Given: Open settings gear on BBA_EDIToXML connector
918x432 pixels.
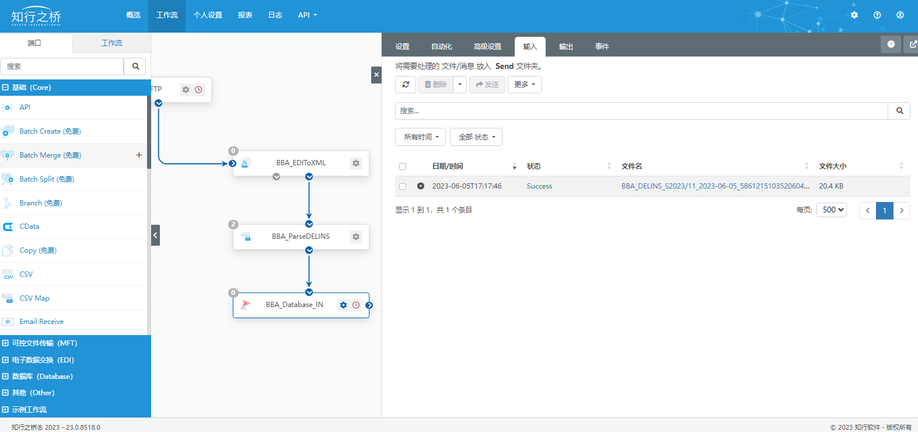Looking at the screenshot, I should coord(356,163).
